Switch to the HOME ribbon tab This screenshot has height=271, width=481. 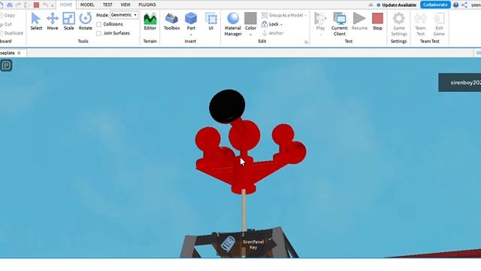click(66, 5)
